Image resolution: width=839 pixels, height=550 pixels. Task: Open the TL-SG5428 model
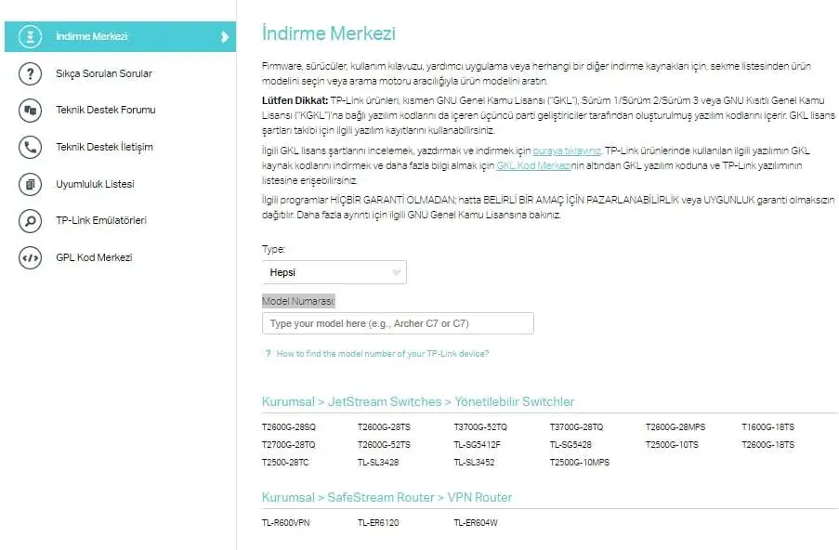pos(570,445)
